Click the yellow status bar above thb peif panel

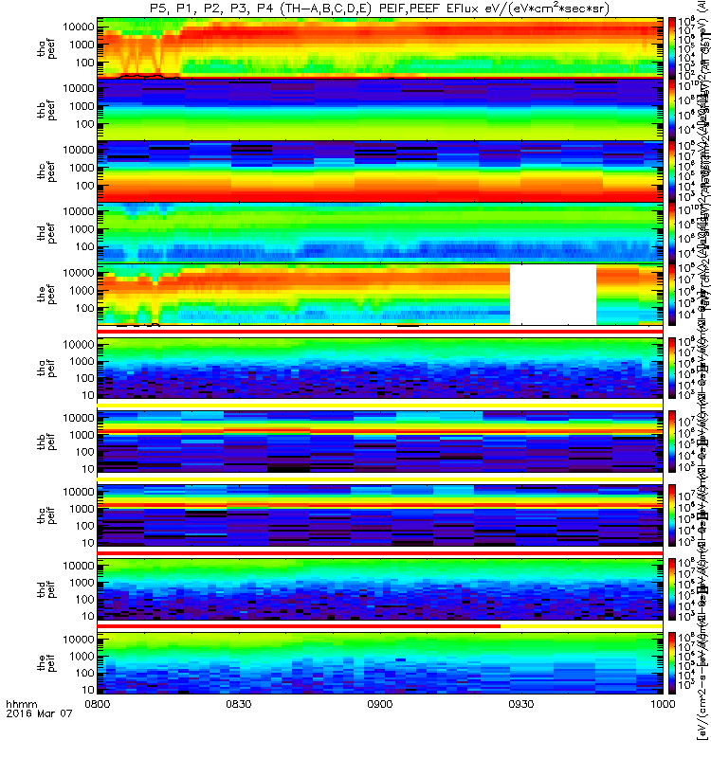pos(380,406)
